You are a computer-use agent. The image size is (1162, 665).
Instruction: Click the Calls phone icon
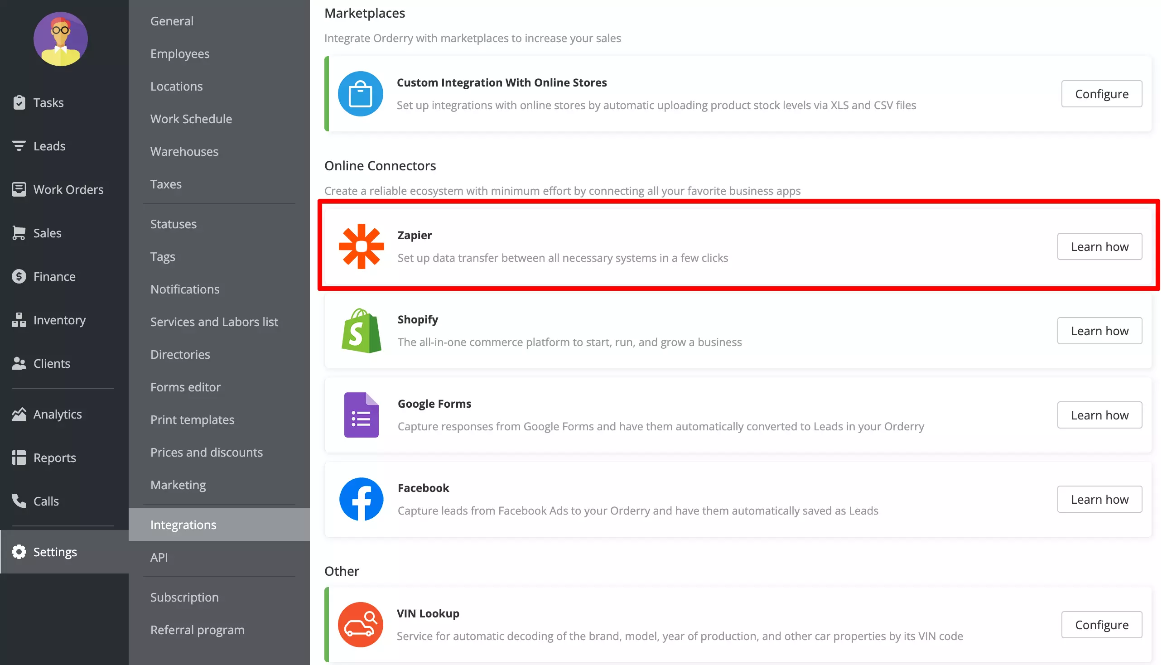pos(19,501)
